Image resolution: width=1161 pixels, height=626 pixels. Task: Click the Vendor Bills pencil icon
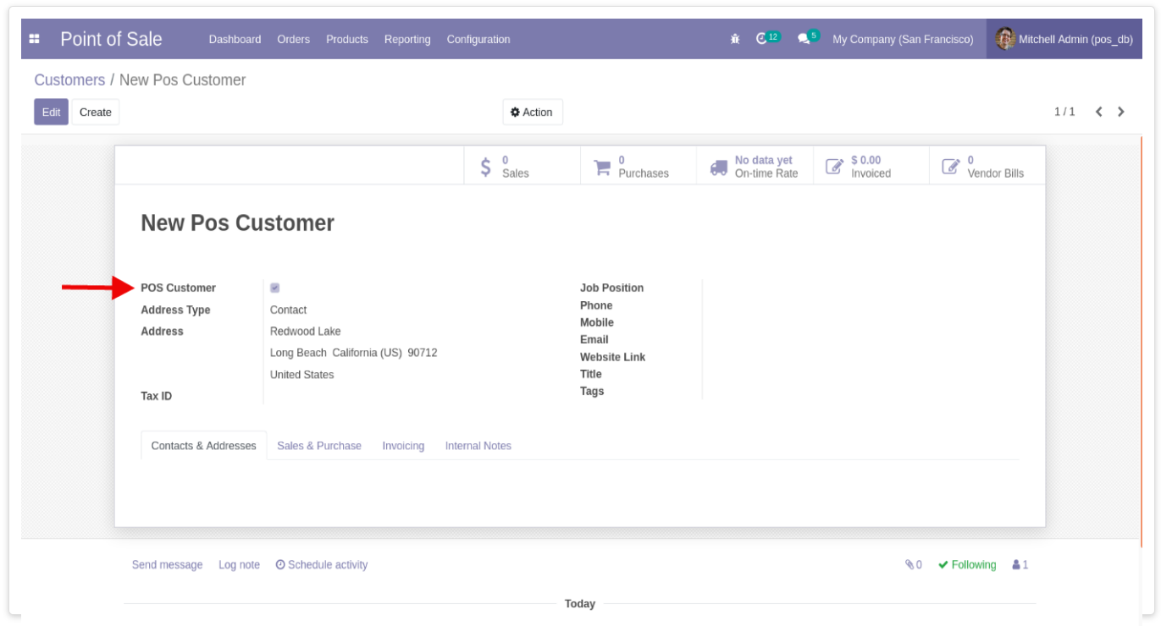coord(951,167)
